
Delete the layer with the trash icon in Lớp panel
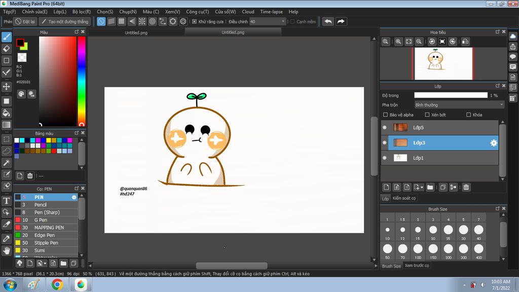[x=466, y=188]
